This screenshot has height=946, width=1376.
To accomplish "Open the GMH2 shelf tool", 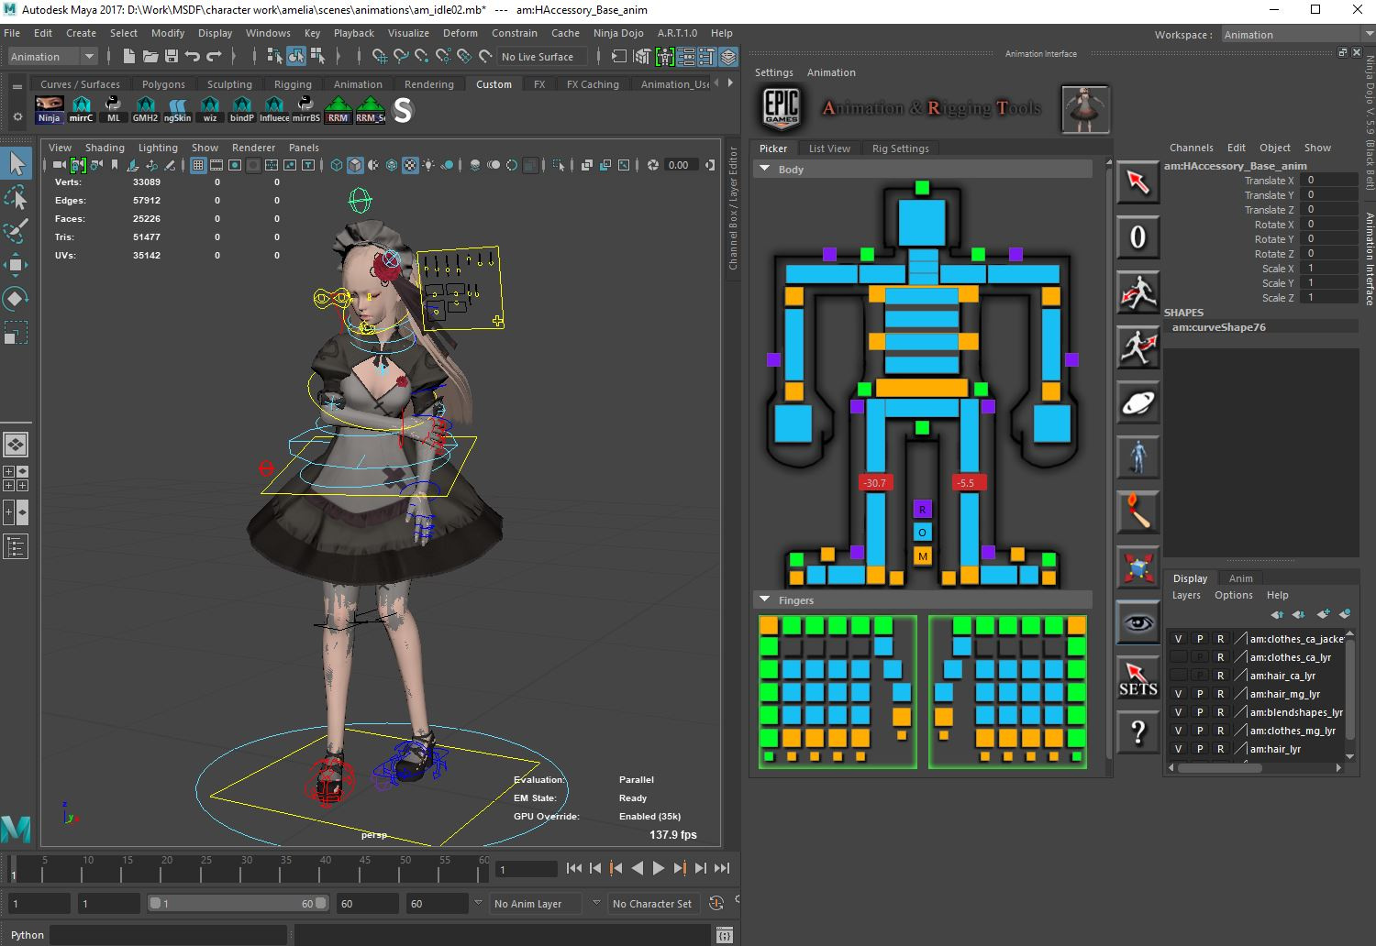I will pos(145,110).
